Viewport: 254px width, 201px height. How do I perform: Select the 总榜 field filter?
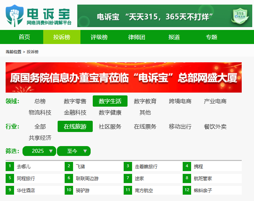click(40, 101)
